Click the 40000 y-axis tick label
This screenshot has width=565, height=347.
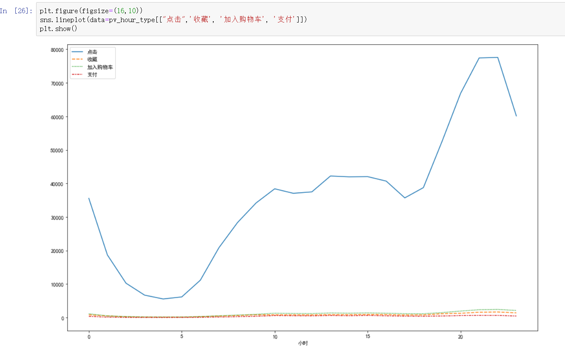click(x=57, y=184)
